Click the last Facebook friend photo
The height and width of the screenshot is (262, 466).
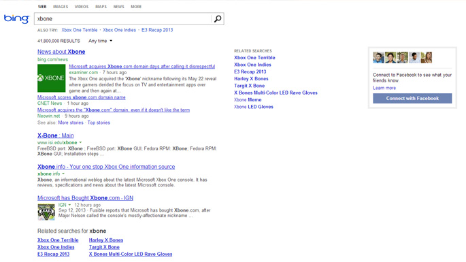(x=426, y=57)
